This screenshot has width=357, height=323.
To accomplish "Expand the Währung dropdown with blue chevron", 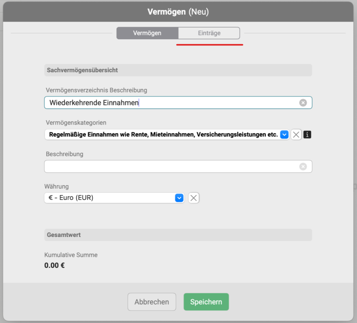I will click(x=179, y=198).
